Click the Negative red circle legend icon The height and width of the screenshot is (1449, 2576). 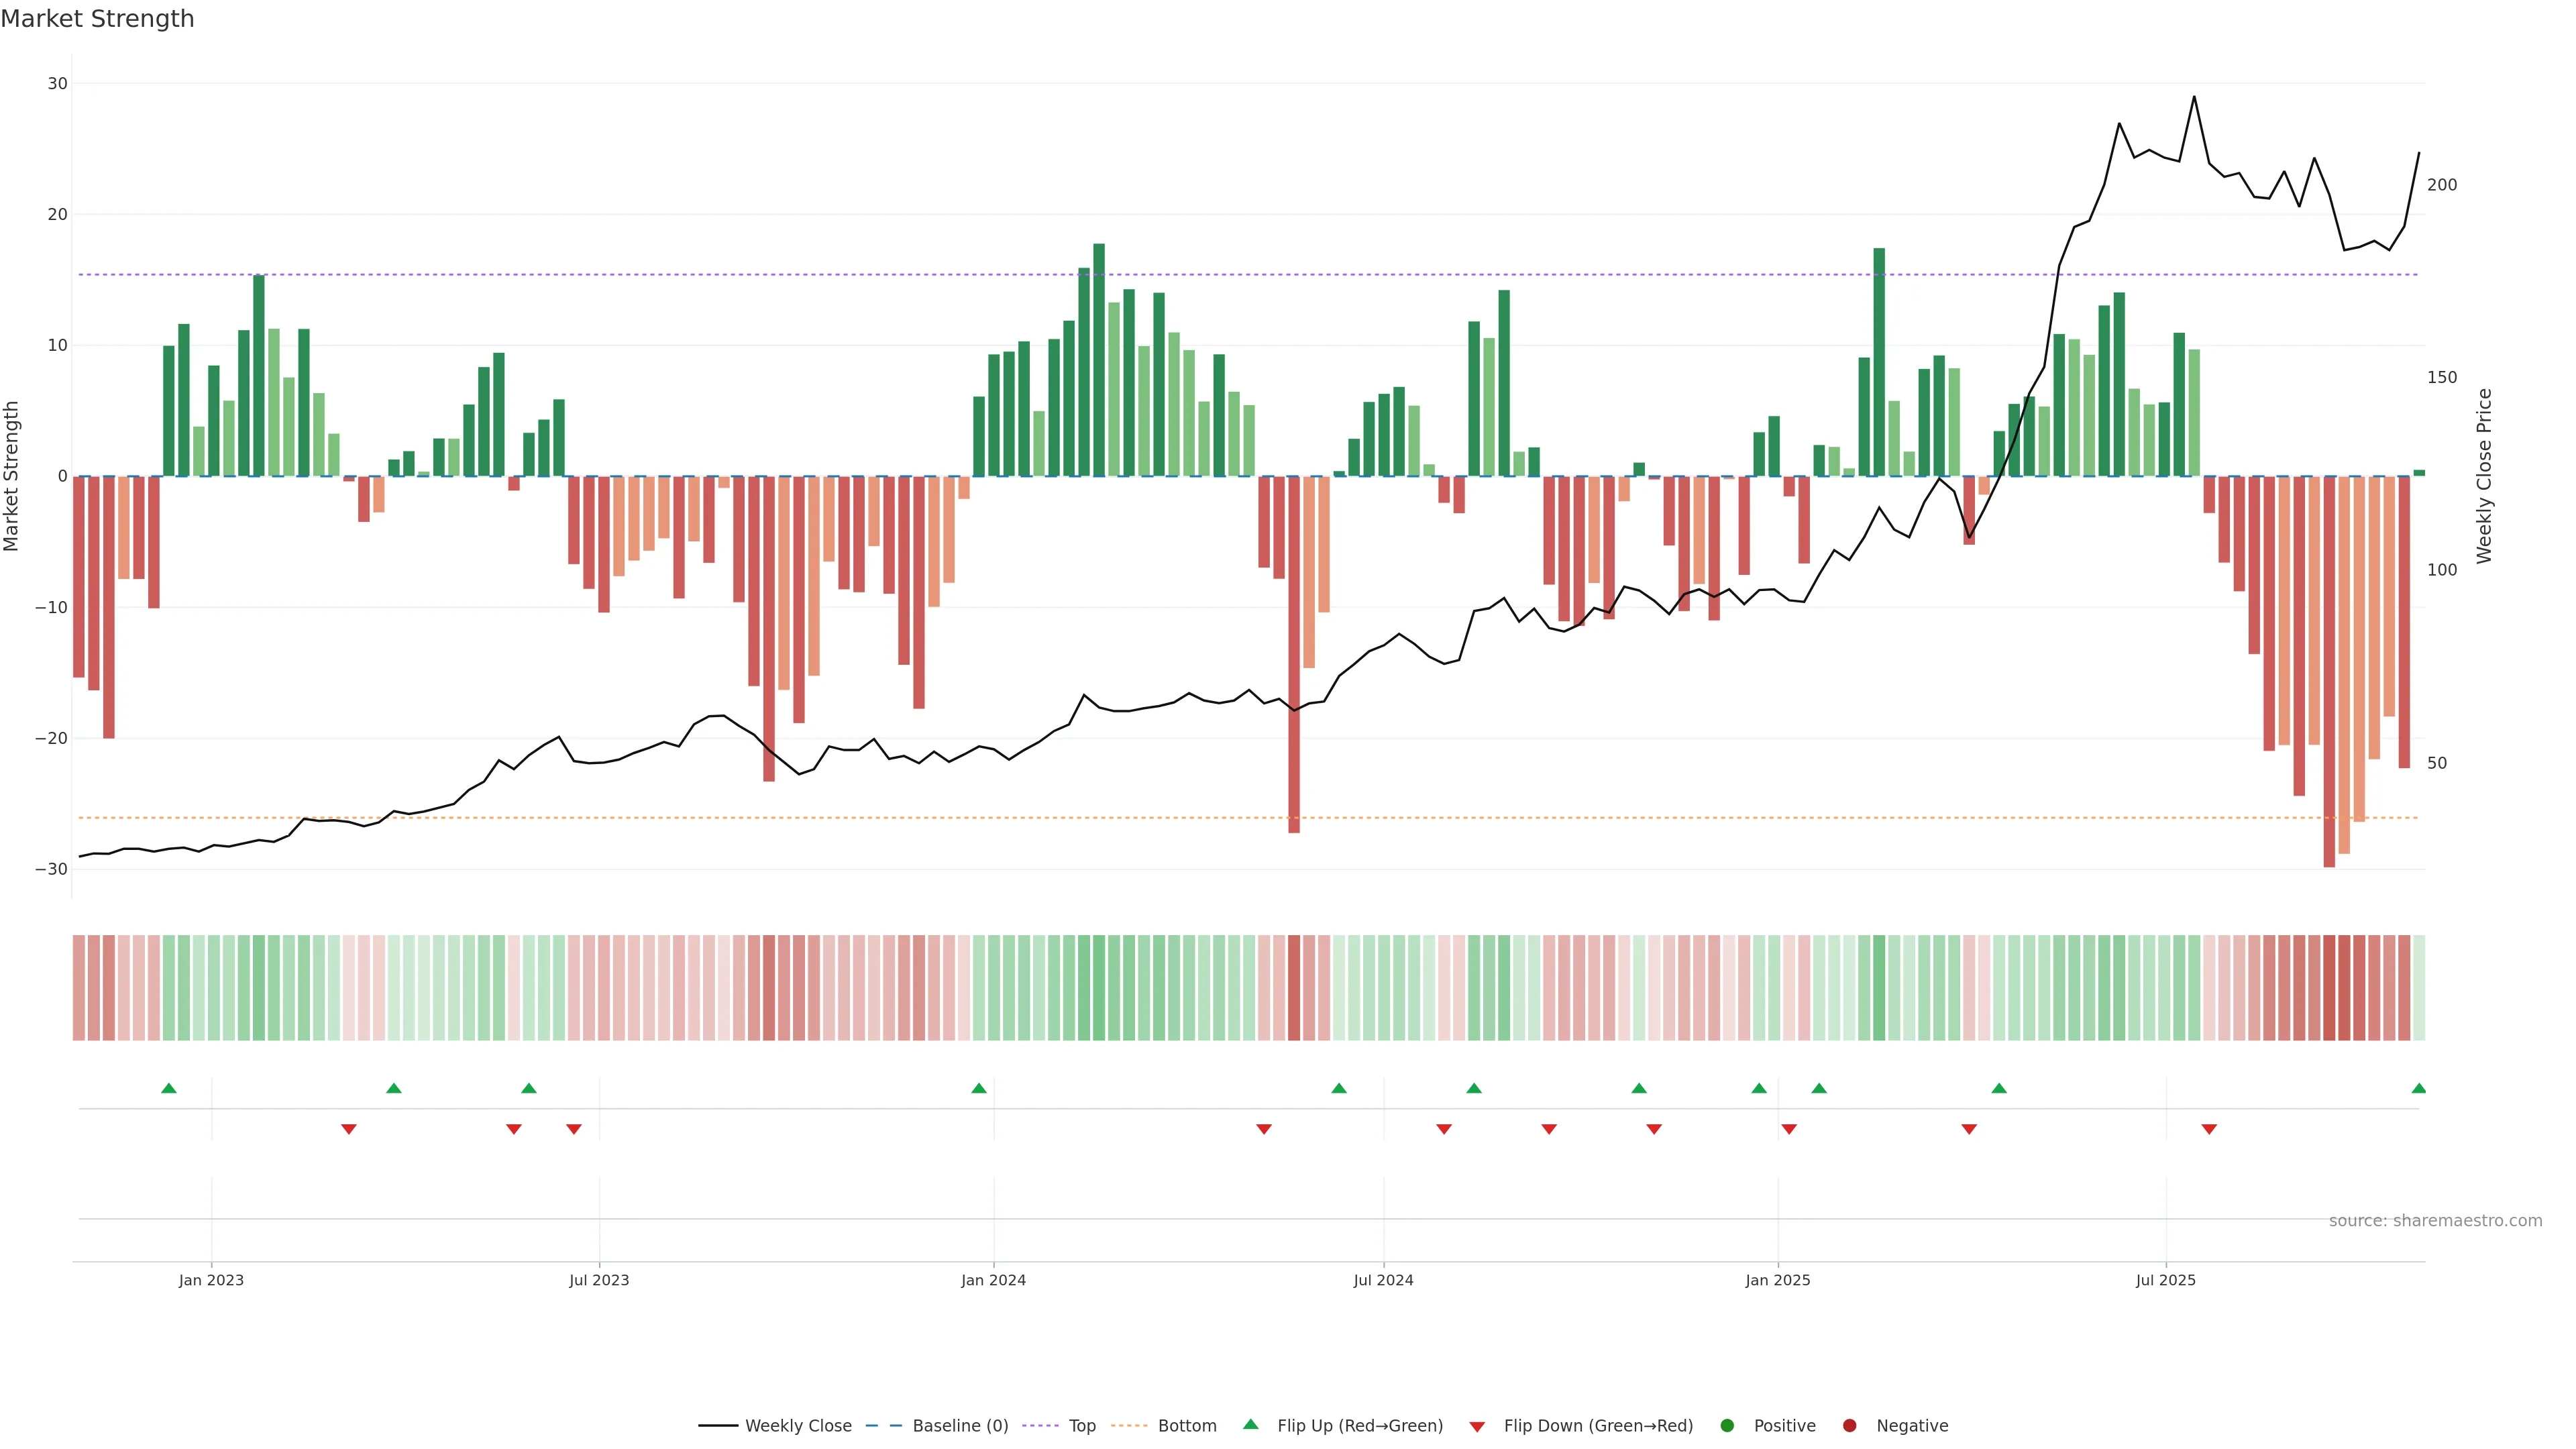pos(1849,1425)
